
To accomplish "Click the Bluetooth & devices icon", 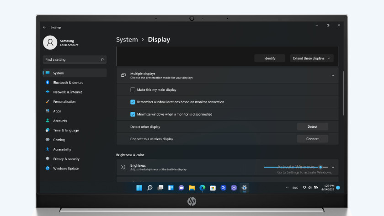I will click(48, 83).
